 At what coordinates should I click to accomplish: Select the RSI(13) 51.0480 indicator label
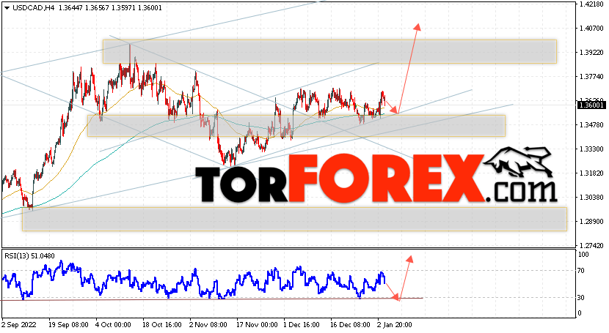29,256
